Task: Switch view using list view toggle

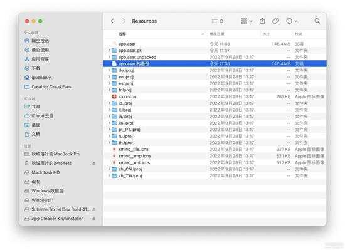Action: click(x=218, y=21)
